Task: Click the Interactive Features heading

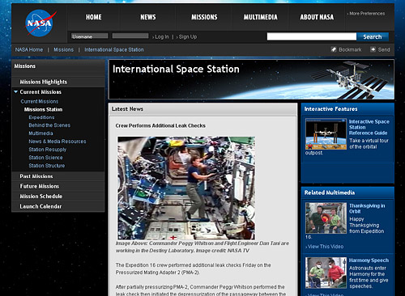Action: click(x=330, y=109)
